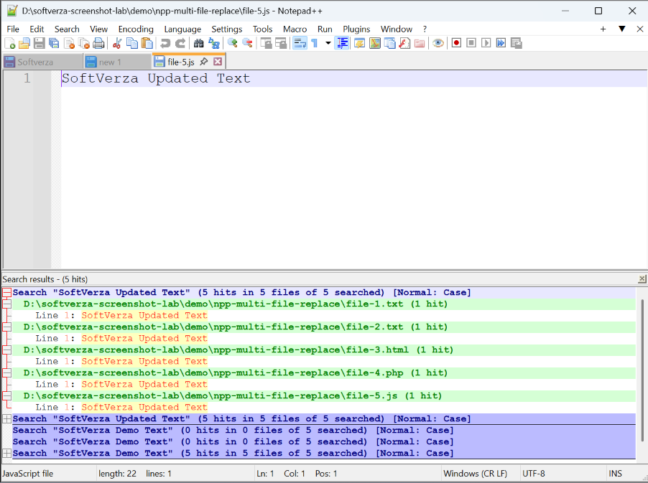
Task: Zoom out with the magnifier minus icon
Action: tap(247, 43)
